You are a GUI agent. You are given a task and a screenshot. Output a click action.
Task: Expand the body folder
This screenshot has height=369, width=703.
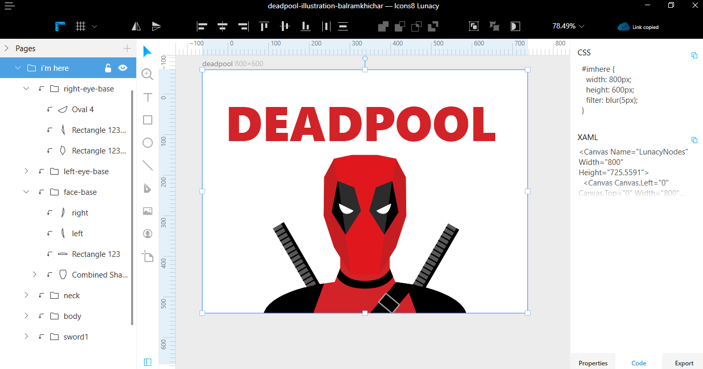[x=26, y=316]
